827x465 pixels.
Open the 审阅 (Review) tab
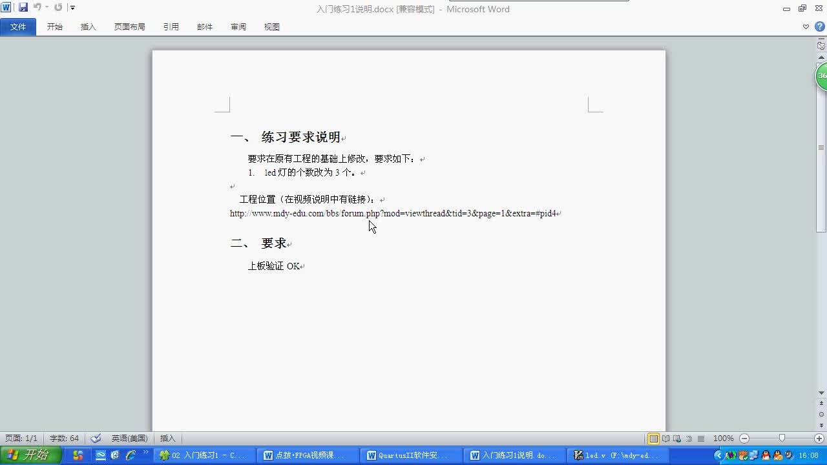click(x=238, y=27)
